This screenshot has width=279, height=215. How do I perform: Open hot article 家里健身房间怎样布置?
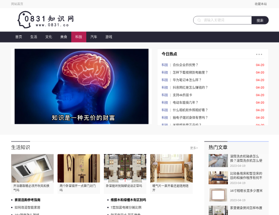coord(246,208)
